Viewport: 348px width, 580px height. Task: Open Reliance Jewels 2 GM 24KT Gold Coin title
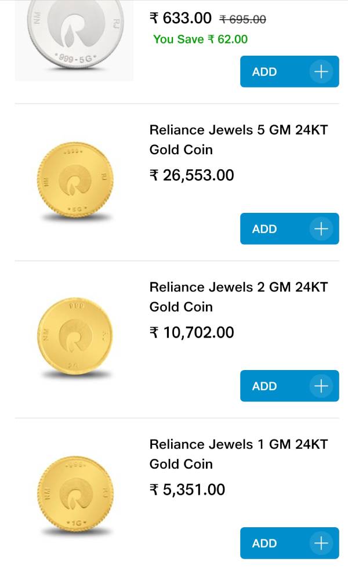[x=238, y=296]
